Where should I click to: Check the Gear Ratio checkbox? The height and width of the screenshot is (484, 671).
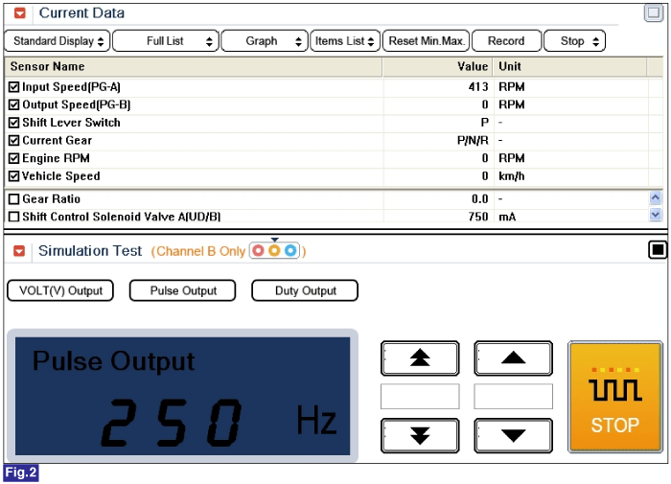(x=14, y=199)
